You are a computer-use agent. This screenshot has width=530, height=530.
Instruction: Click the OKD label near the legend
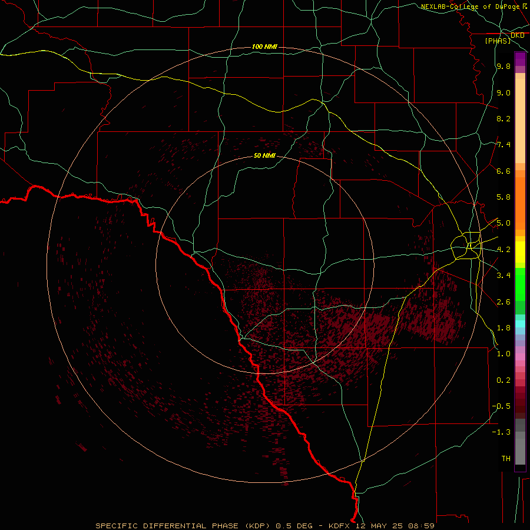pos(518,35)
